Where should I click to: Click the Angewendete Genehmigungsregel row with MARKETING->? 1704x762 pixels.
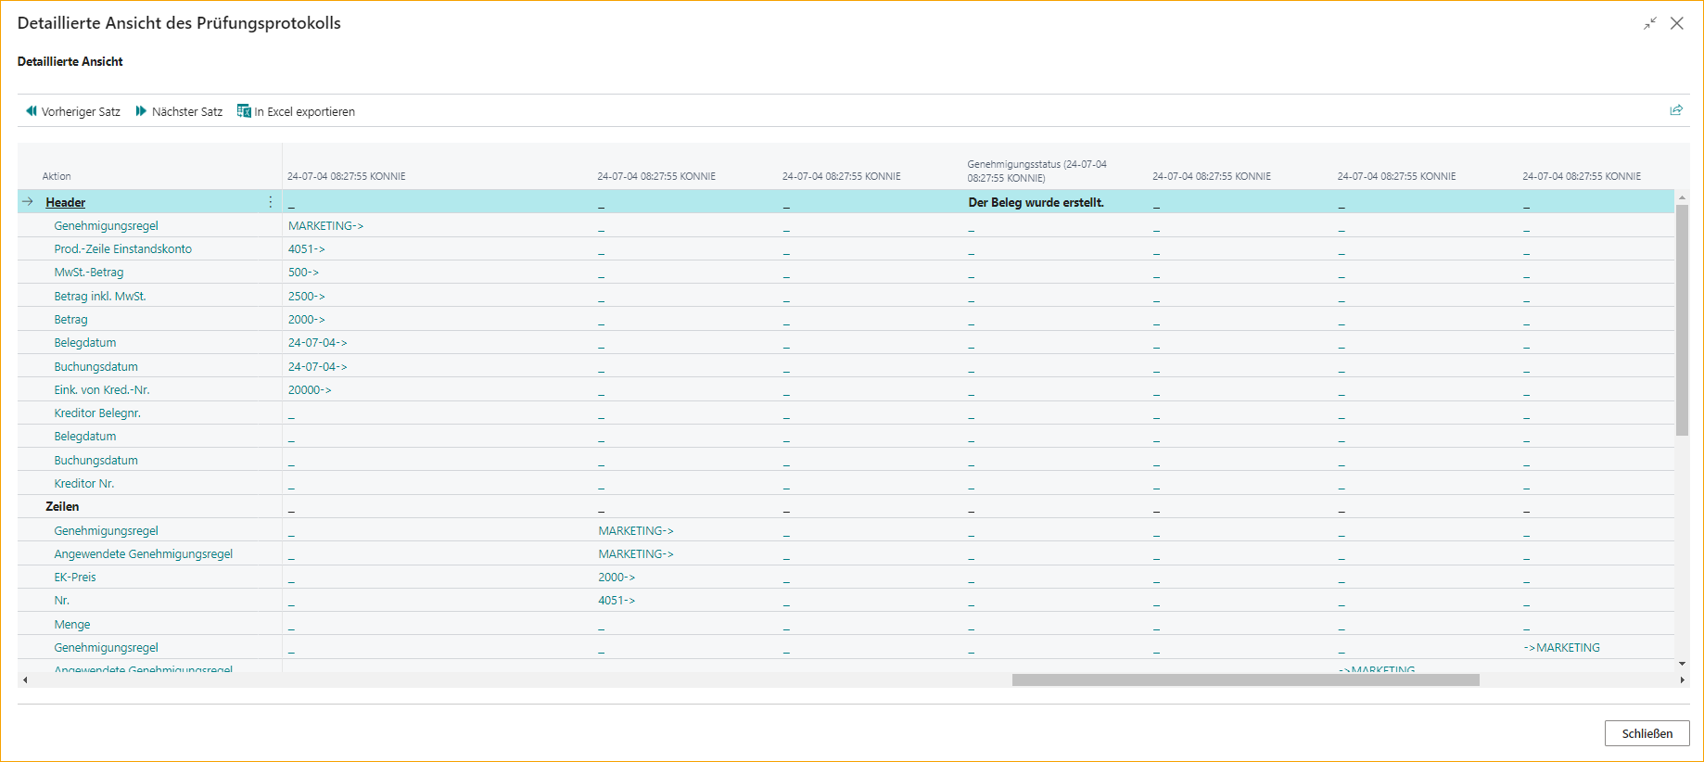pyautogui.click(x=846, y=553)
